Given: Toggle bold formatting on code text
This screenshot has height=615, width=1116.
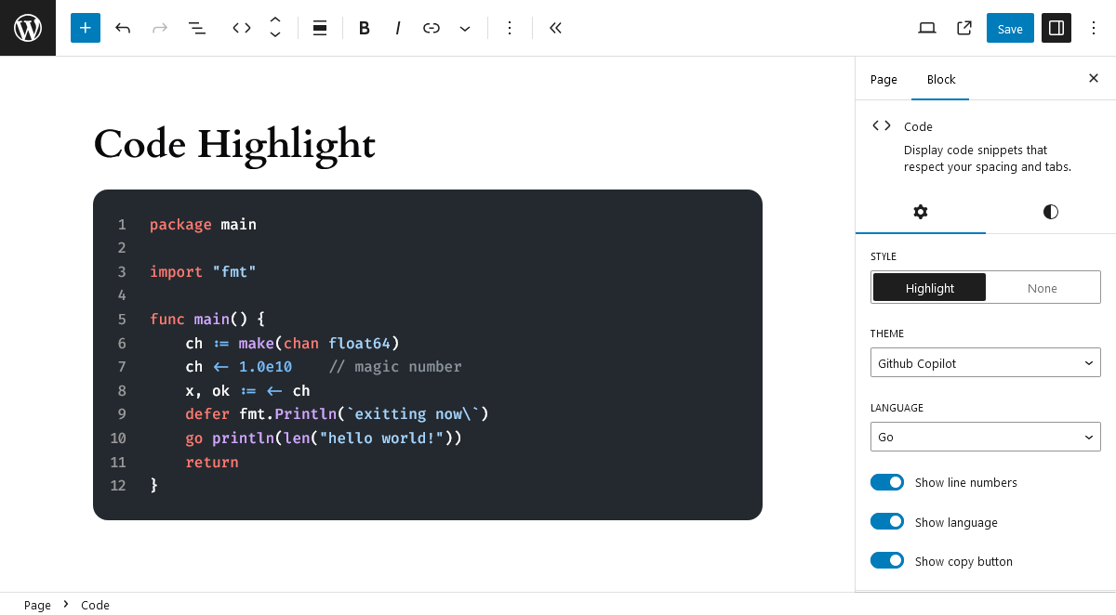Looking at the screenshot, I should point(364,28).
